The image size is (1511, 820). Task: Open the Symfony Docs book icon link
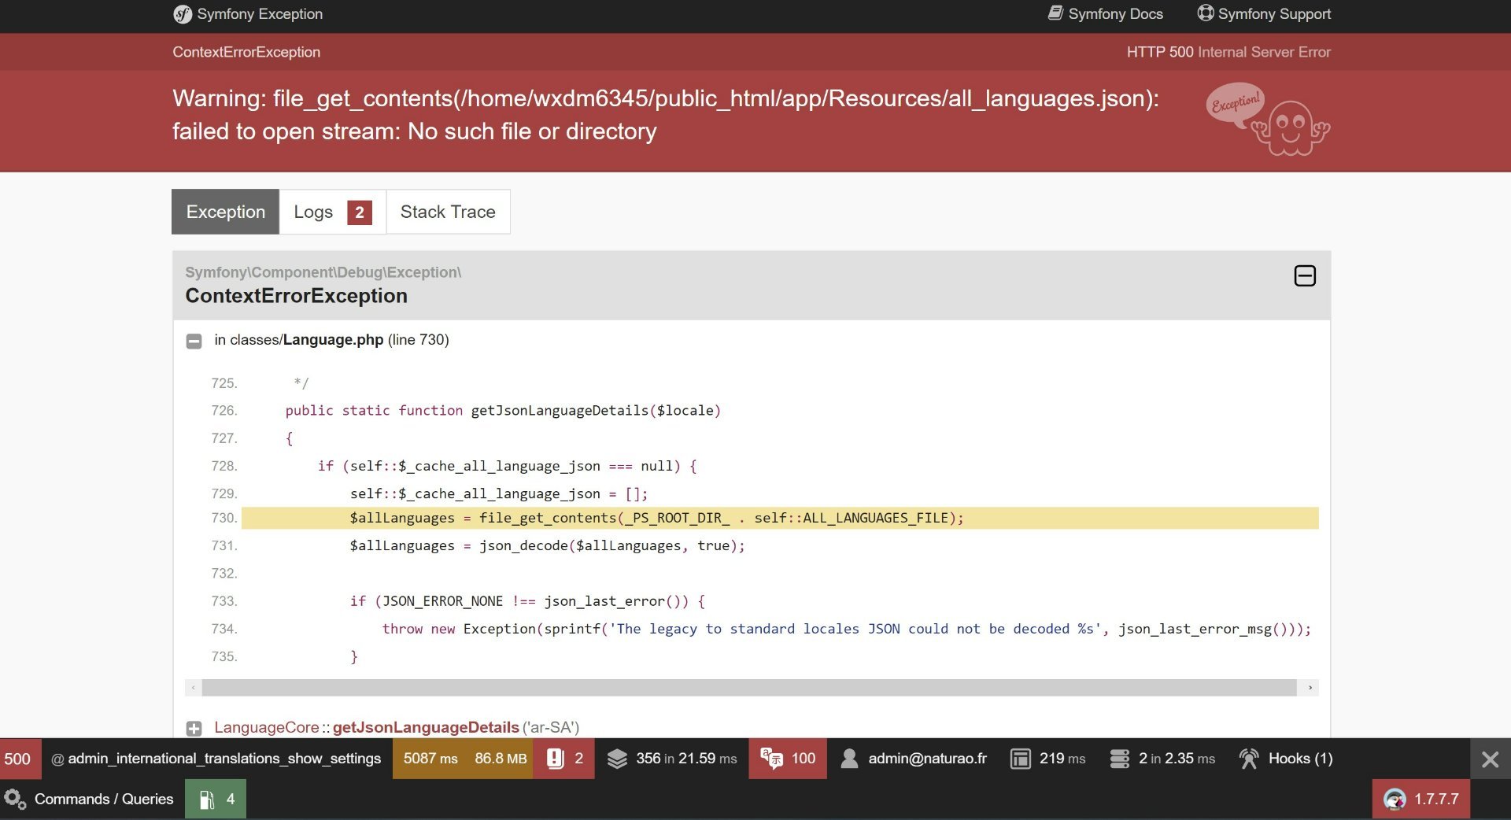tap(1055, 13)
